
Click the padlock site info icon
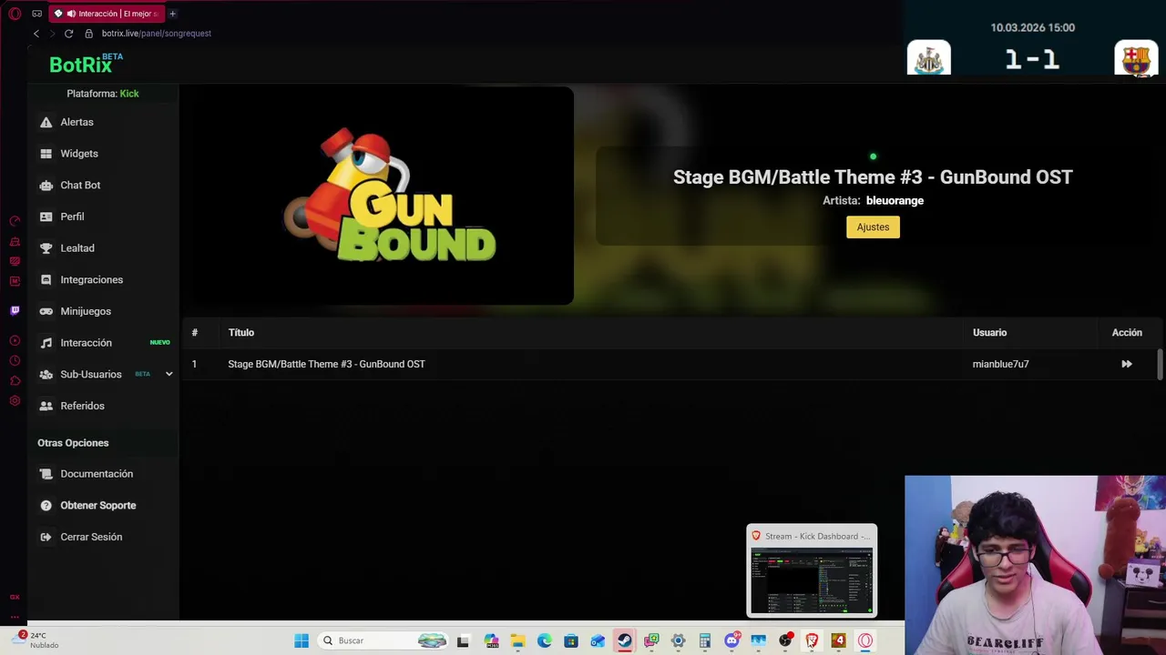(88, 34)
